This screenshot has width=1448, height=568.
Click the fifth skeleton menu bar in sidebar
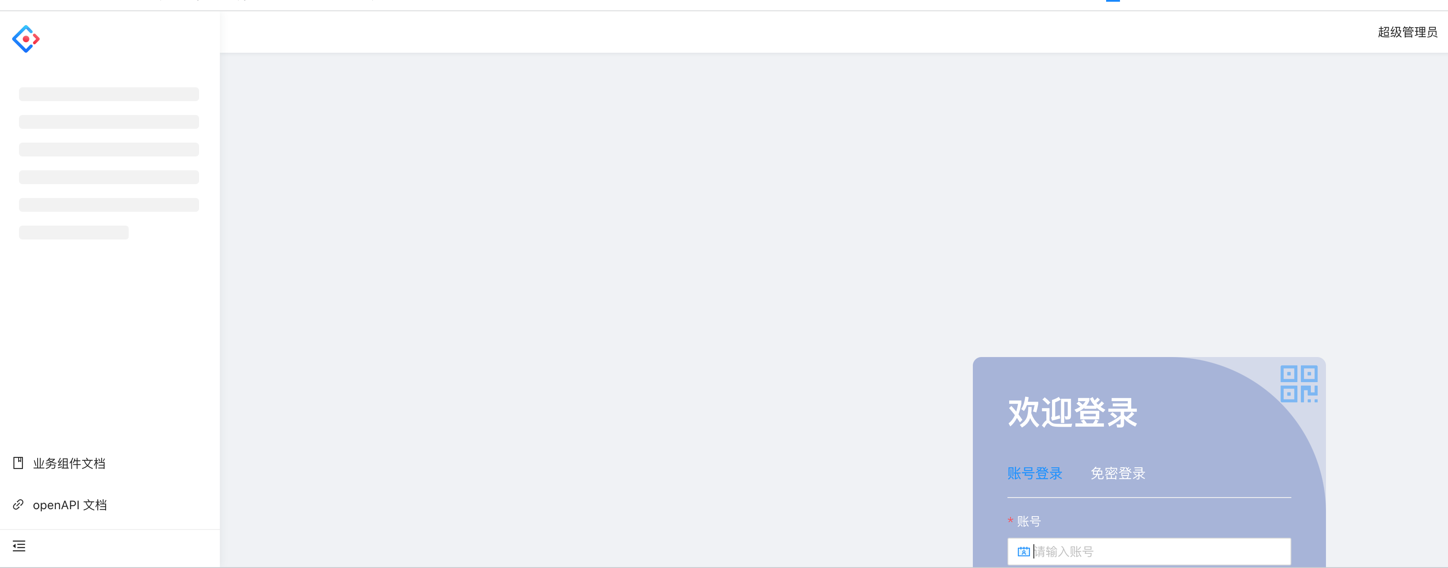click(x=109, y=205)
